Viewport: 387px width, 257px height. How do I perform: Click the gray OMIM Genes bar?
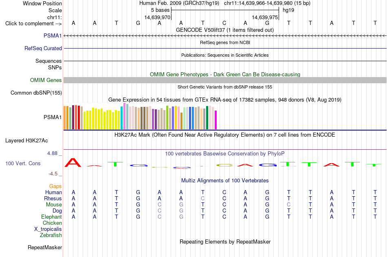225,80
